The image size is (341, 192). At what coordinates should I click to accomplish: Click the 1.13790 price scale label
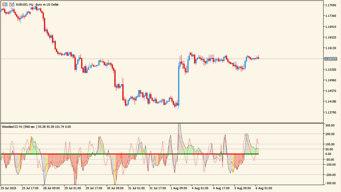(x=331, y=112)
